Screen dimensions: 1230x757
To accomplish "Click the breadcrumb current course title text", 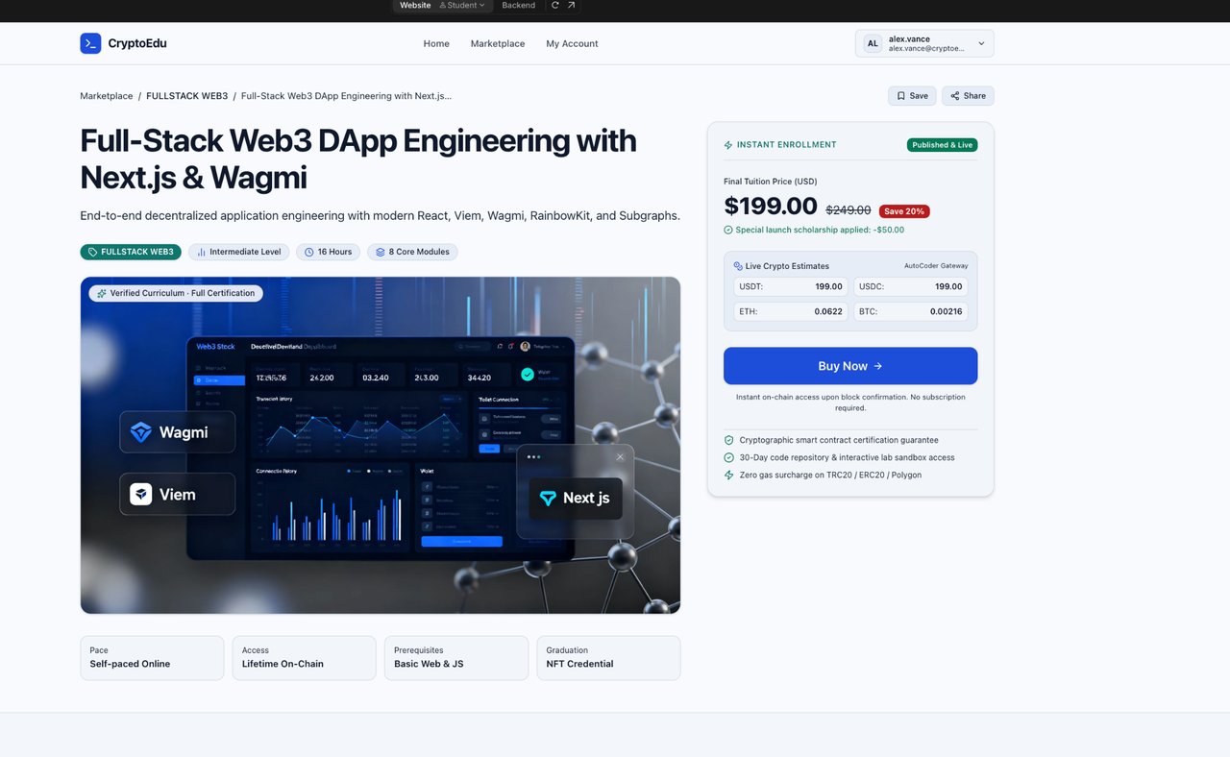I will [346, 96].
